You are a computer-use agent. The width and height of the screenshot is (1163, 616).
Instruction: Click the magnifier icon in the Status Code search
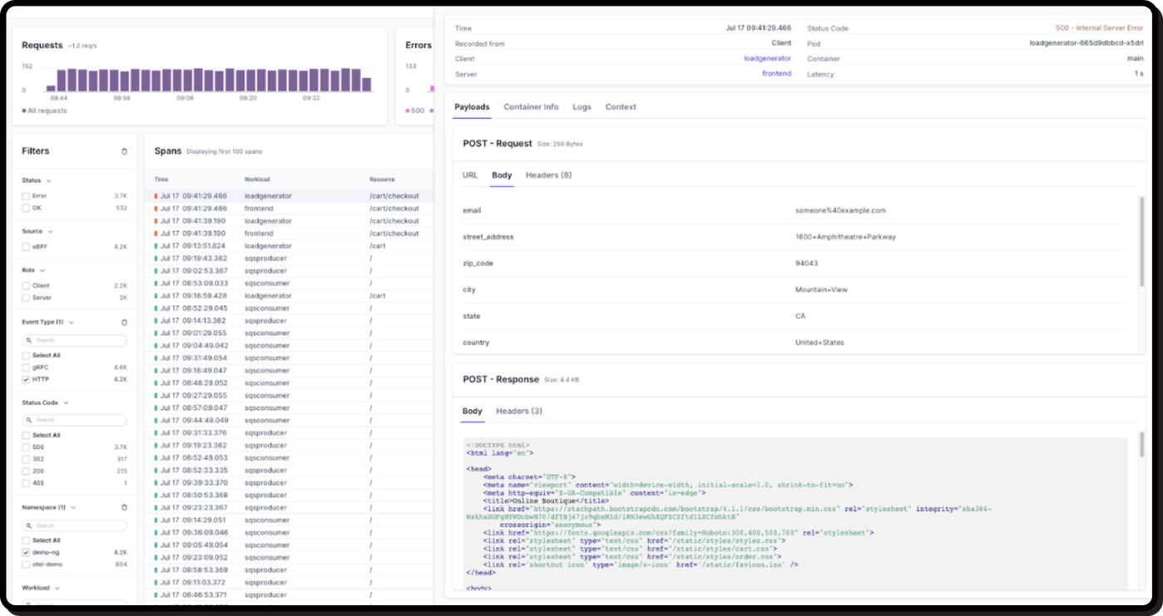coord(29,420)
